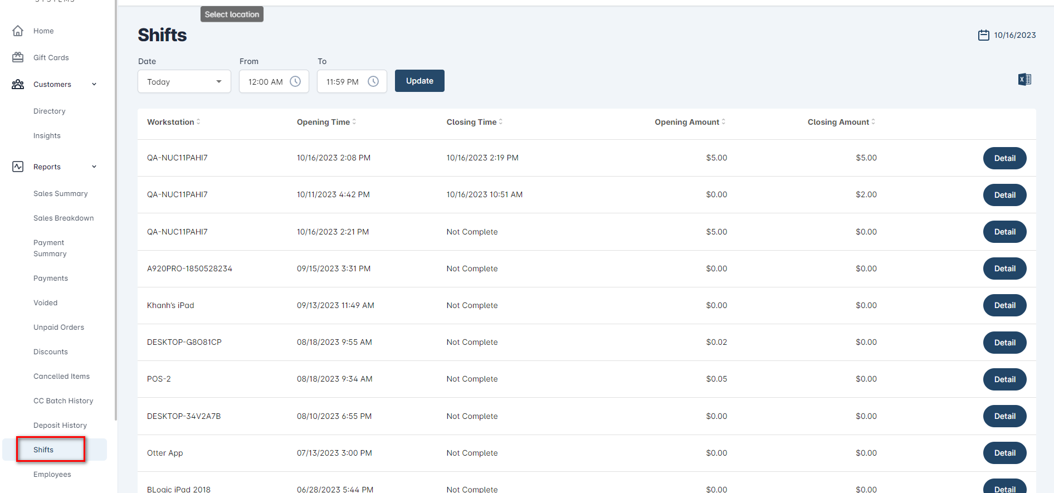Click the sidebar vertical scrollbar
This screenshot has height=493, width=1054.
116,223
